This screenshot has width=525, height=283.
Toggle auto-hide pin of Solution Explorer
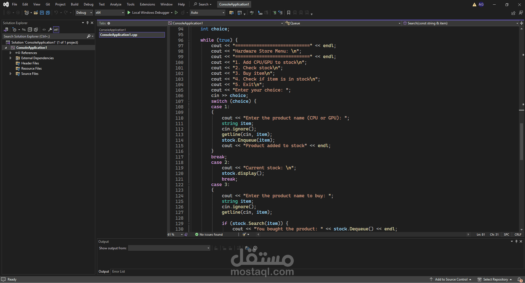[x=88, y=23]
